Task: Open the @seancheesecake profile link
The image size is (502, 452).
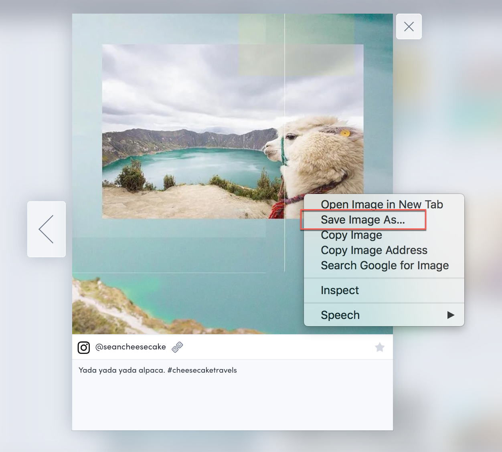Action: [x=131, y=347]
